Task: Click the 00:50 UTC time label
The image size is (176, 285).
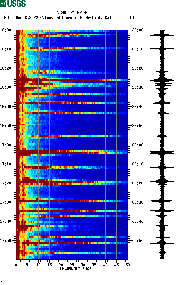Action: point(138,241)
